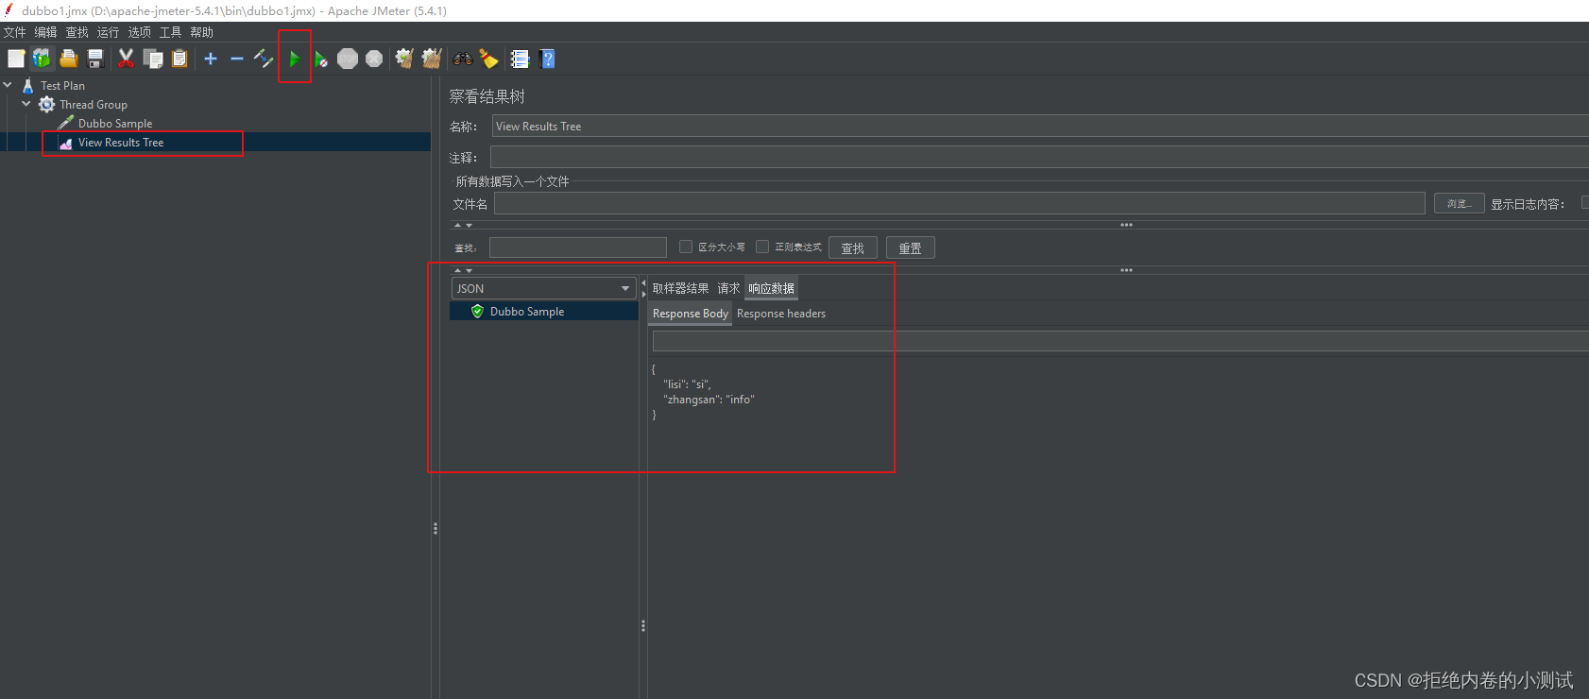
Task: Click split arrows beside the JSON dropdown
Action: [643, 288]
